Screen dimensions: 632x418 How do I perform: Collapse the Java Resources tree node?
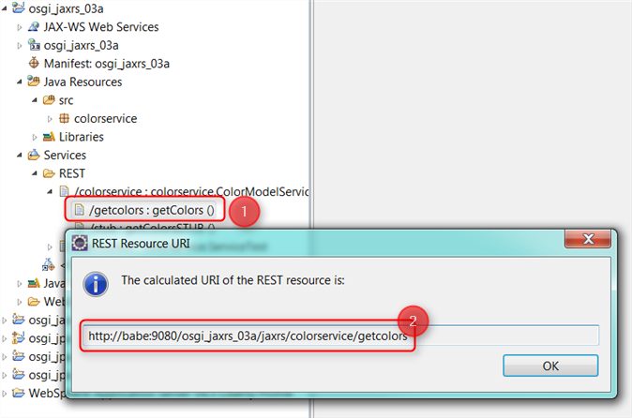point(20,82)
